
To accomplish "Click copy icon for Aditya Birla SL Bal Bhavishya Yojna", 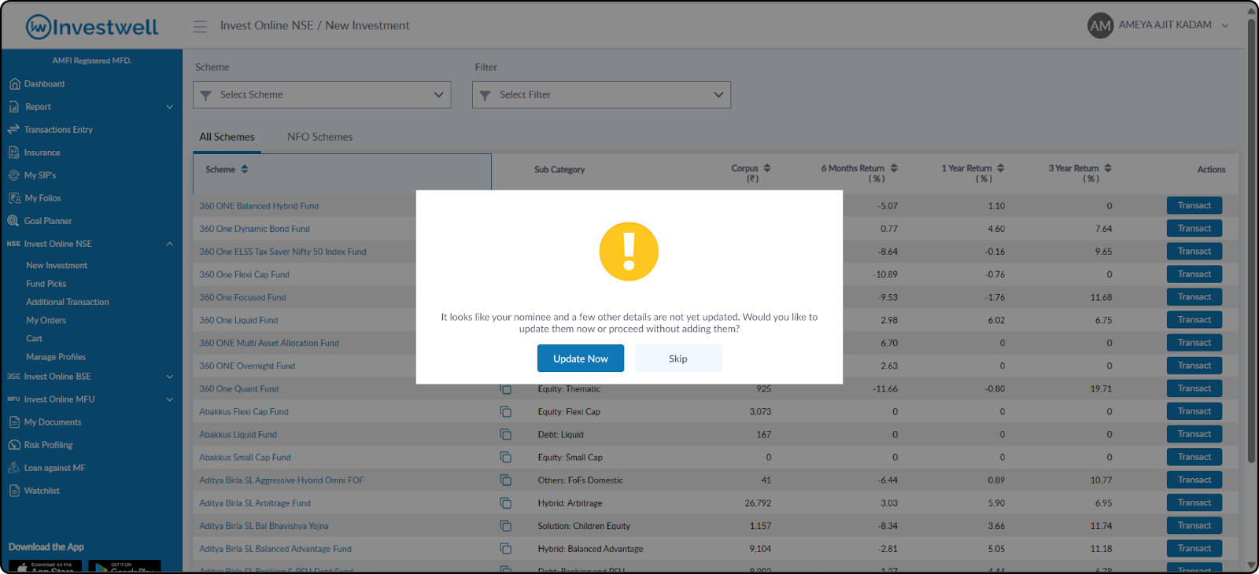I will pos(505,526).
